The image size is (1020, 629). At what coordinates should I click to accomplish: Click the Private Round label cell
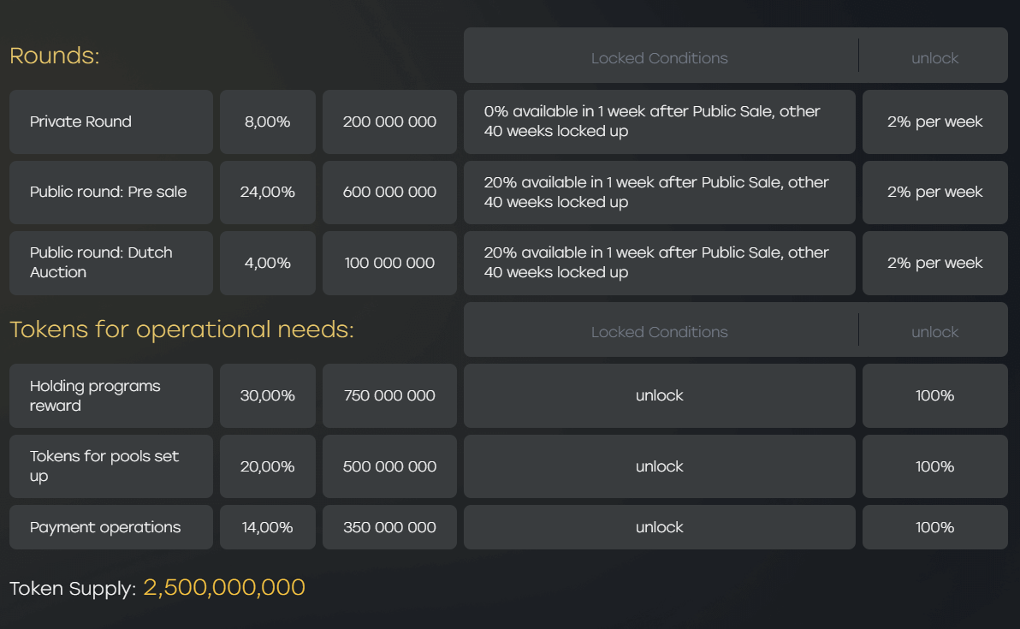point(111,122)
